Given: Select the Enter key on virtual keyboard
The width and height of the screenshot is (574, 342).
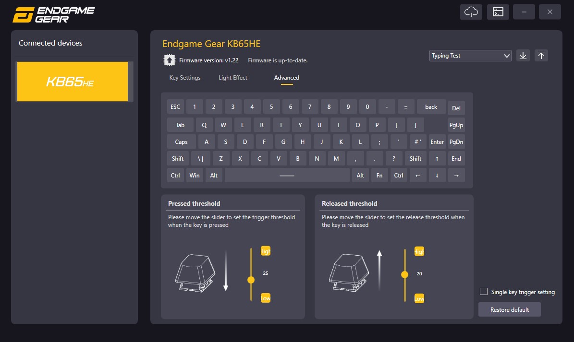Looking at the screenshot, I should tap(437, 142).
